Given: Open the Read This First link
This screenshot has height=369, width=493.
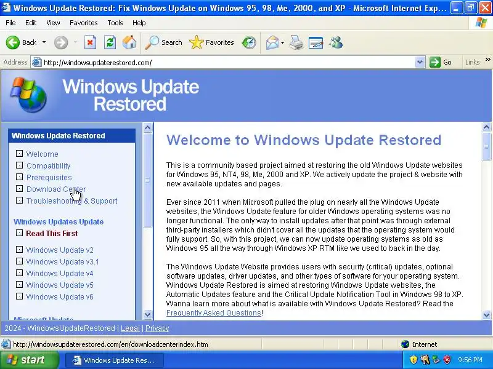Looking at the screenshot, I should pos(52,234).
